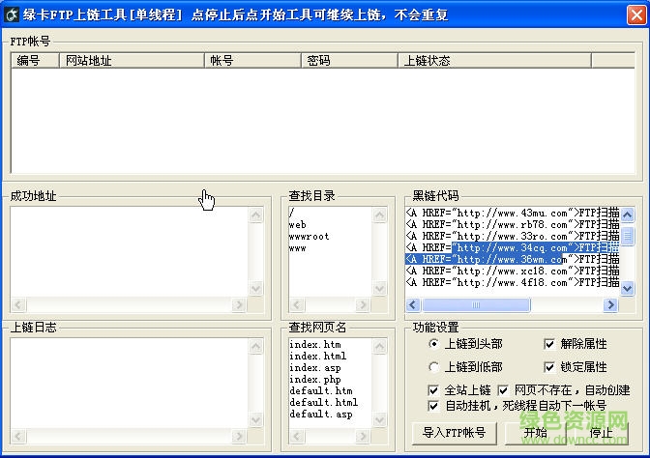Select wwwroot in the 查找目录 list
The image size is (650, 458).
tap(310, 237)
